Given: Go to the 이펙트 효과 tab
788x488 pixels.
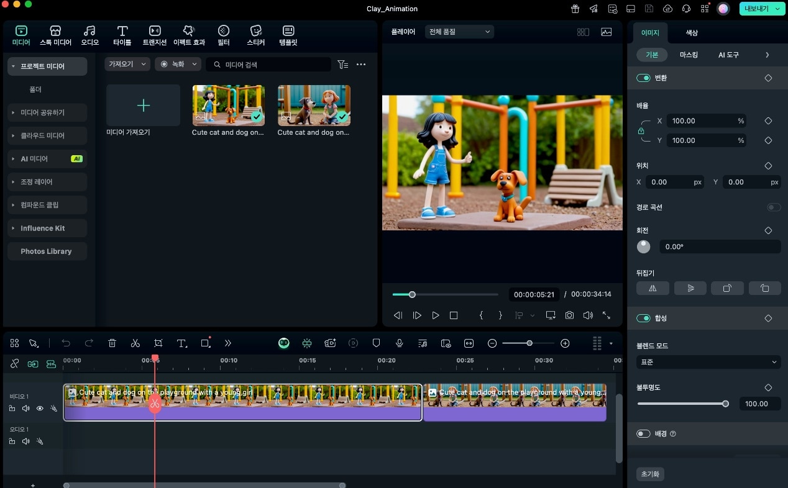Looking at the screenshot, I should coord(189,36).
